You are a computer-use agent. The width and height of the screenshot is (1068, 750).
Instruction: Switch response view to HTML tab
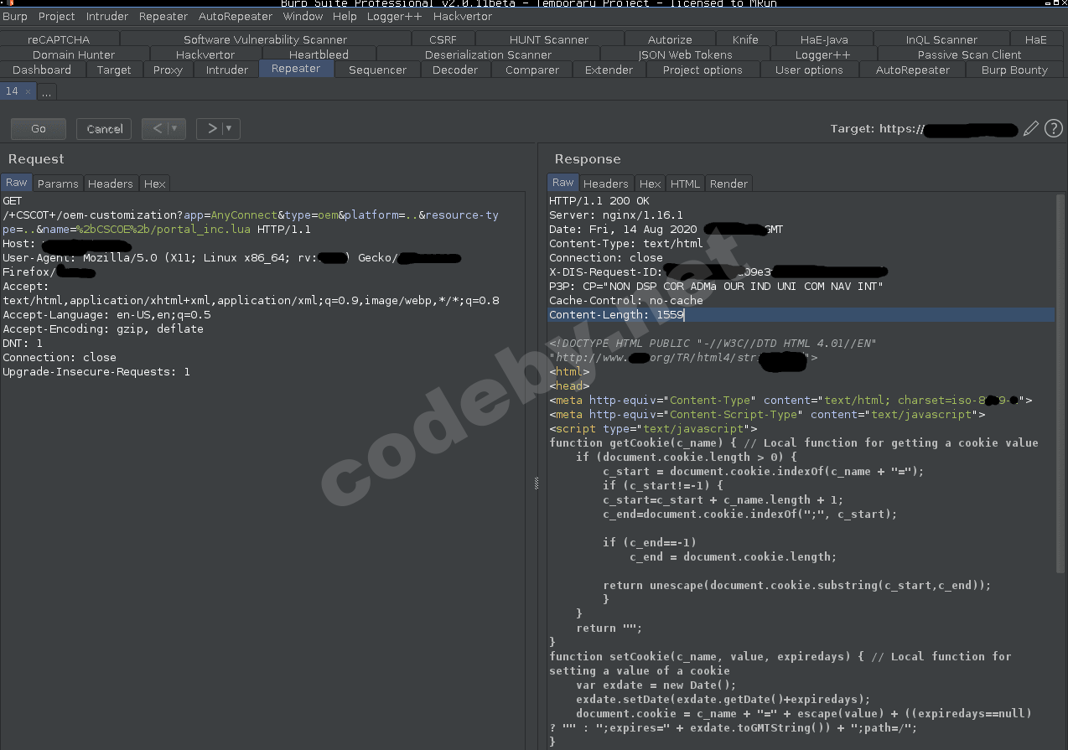tap(685, 184)
